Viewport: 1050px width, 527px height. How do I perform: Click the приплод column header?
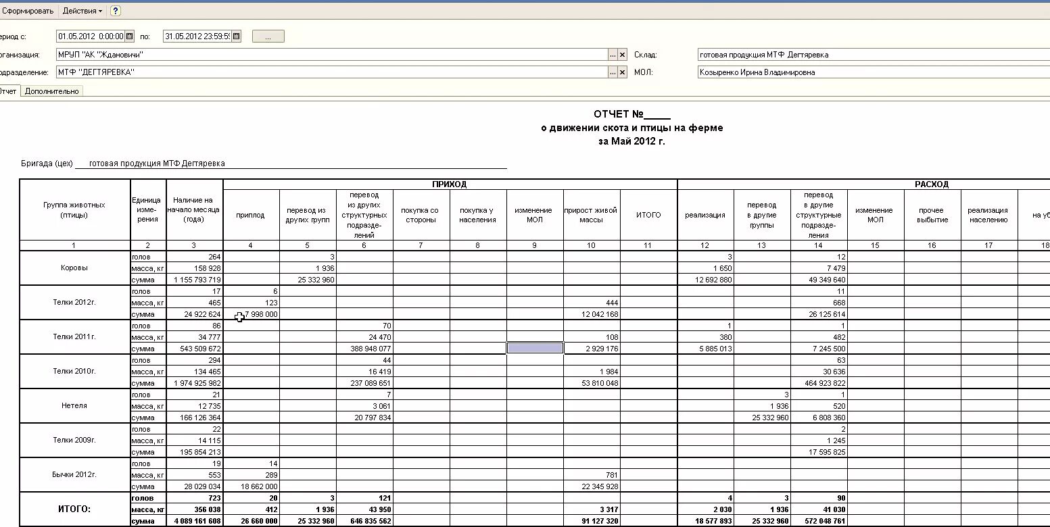pyautogui.click(x=251, y=215)
